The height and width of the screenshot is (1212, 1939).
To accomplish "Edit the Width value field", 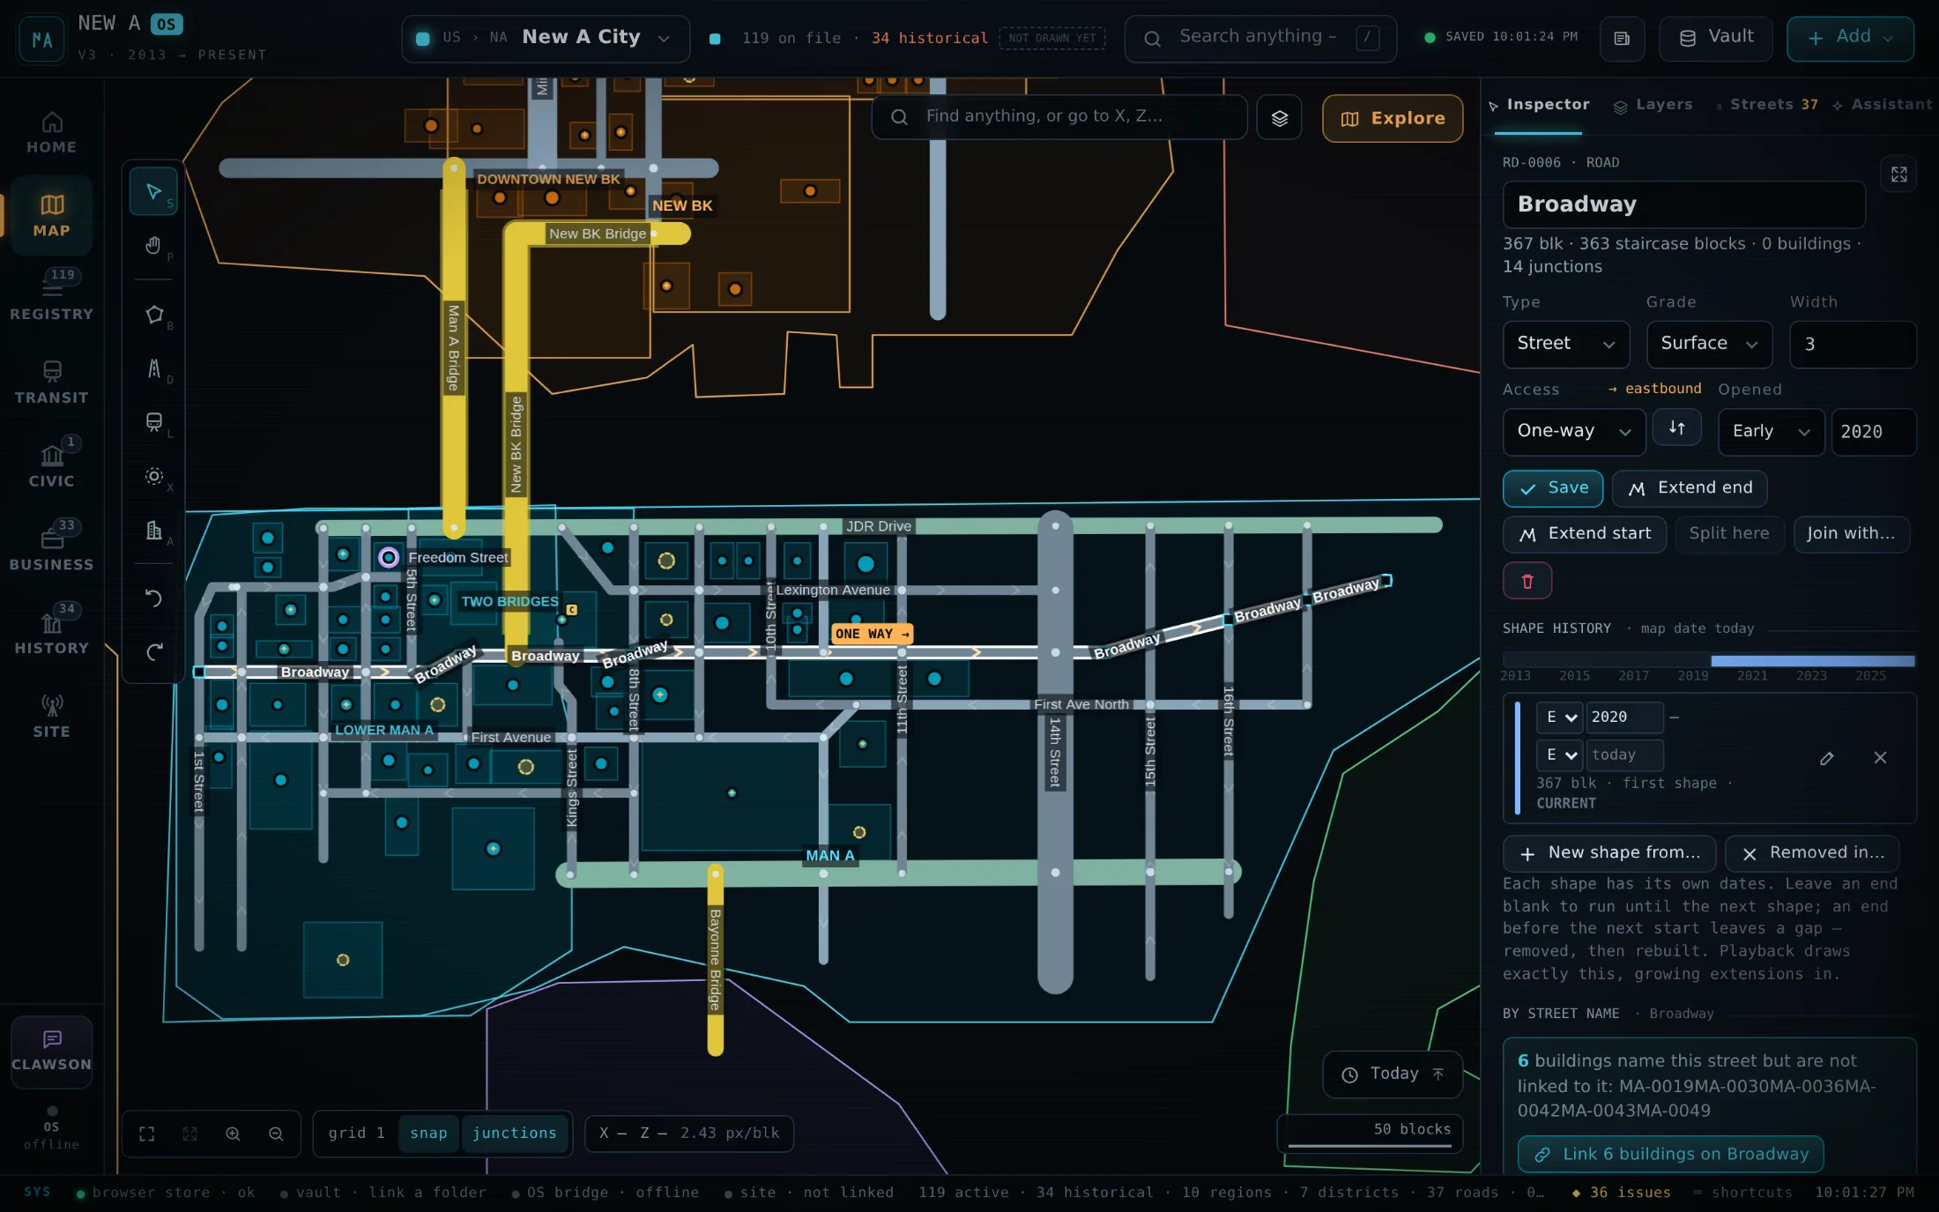I will 1853,344.
